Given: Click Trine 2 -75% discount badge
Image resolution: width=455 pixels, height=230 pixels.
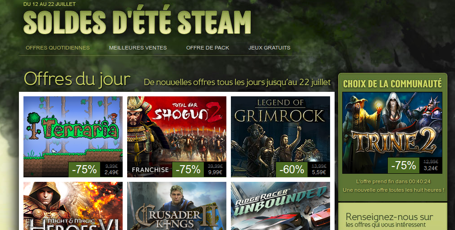Looking at the screenshot, I should click(404, 165).
